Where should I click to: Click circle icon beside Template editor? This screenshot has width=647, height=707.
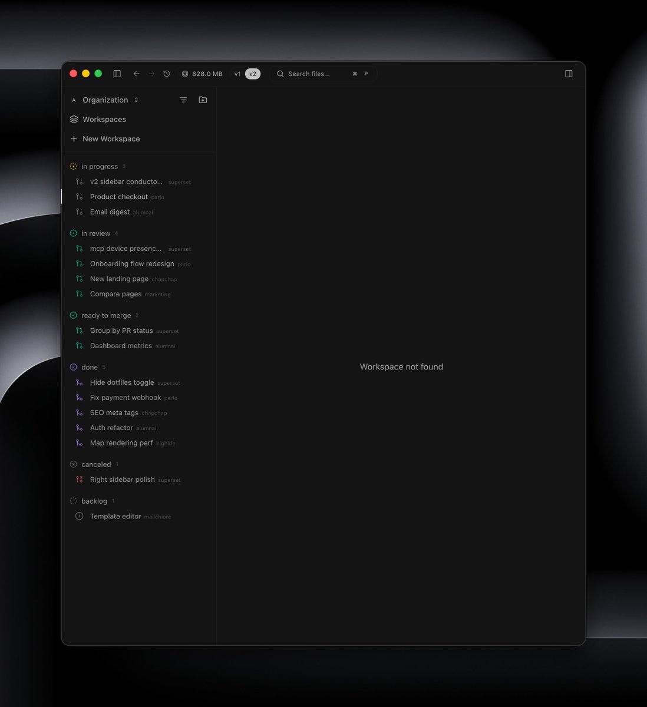click(x=80, y=516)
